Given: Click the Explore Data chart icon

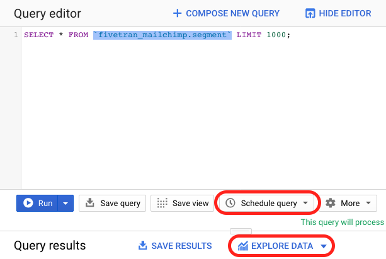Looking at the screenshot, I should click(x=242, y=246).
